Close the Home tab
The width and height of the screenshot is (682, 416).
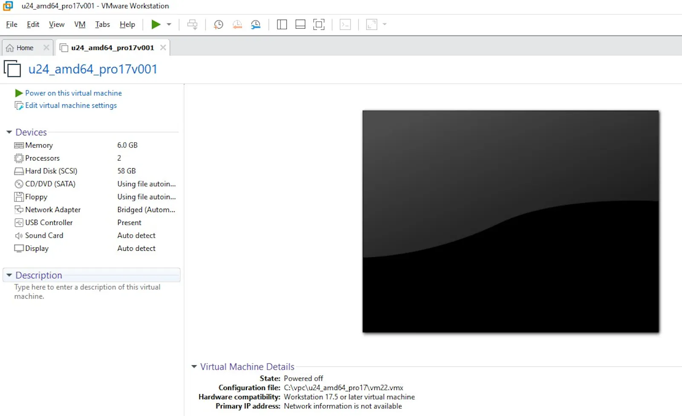point(46,48)
